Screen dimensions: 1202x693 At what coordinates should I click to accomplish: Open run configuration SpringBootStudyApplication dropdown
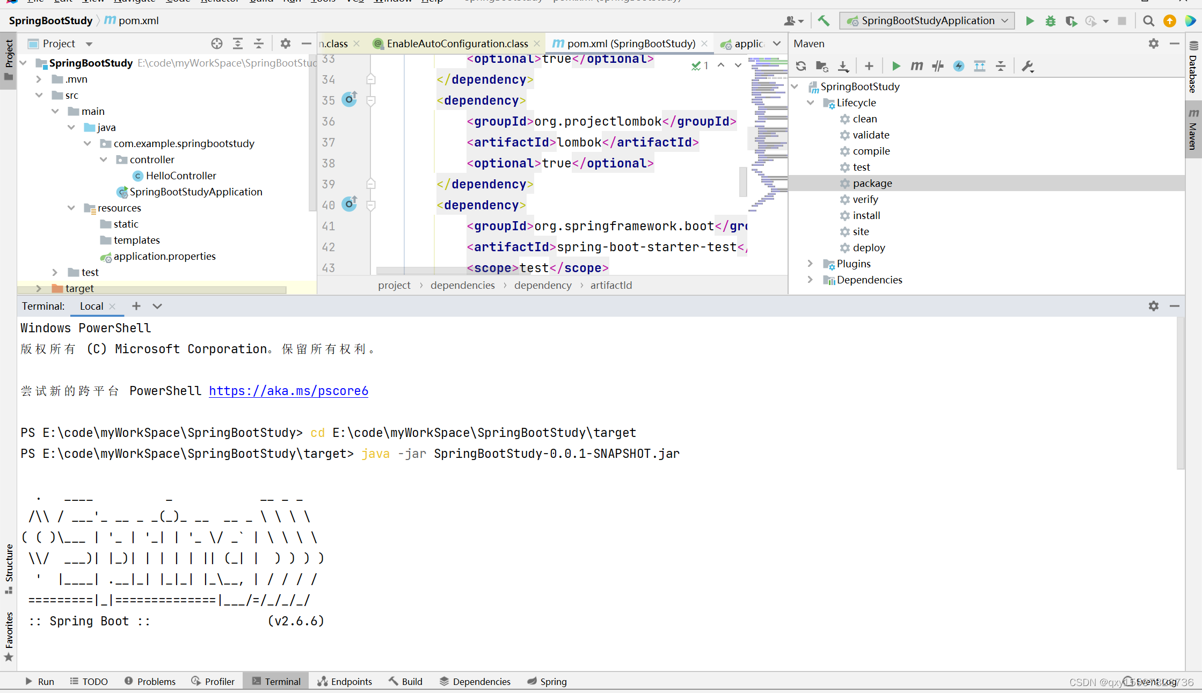[x=927, y=21]
